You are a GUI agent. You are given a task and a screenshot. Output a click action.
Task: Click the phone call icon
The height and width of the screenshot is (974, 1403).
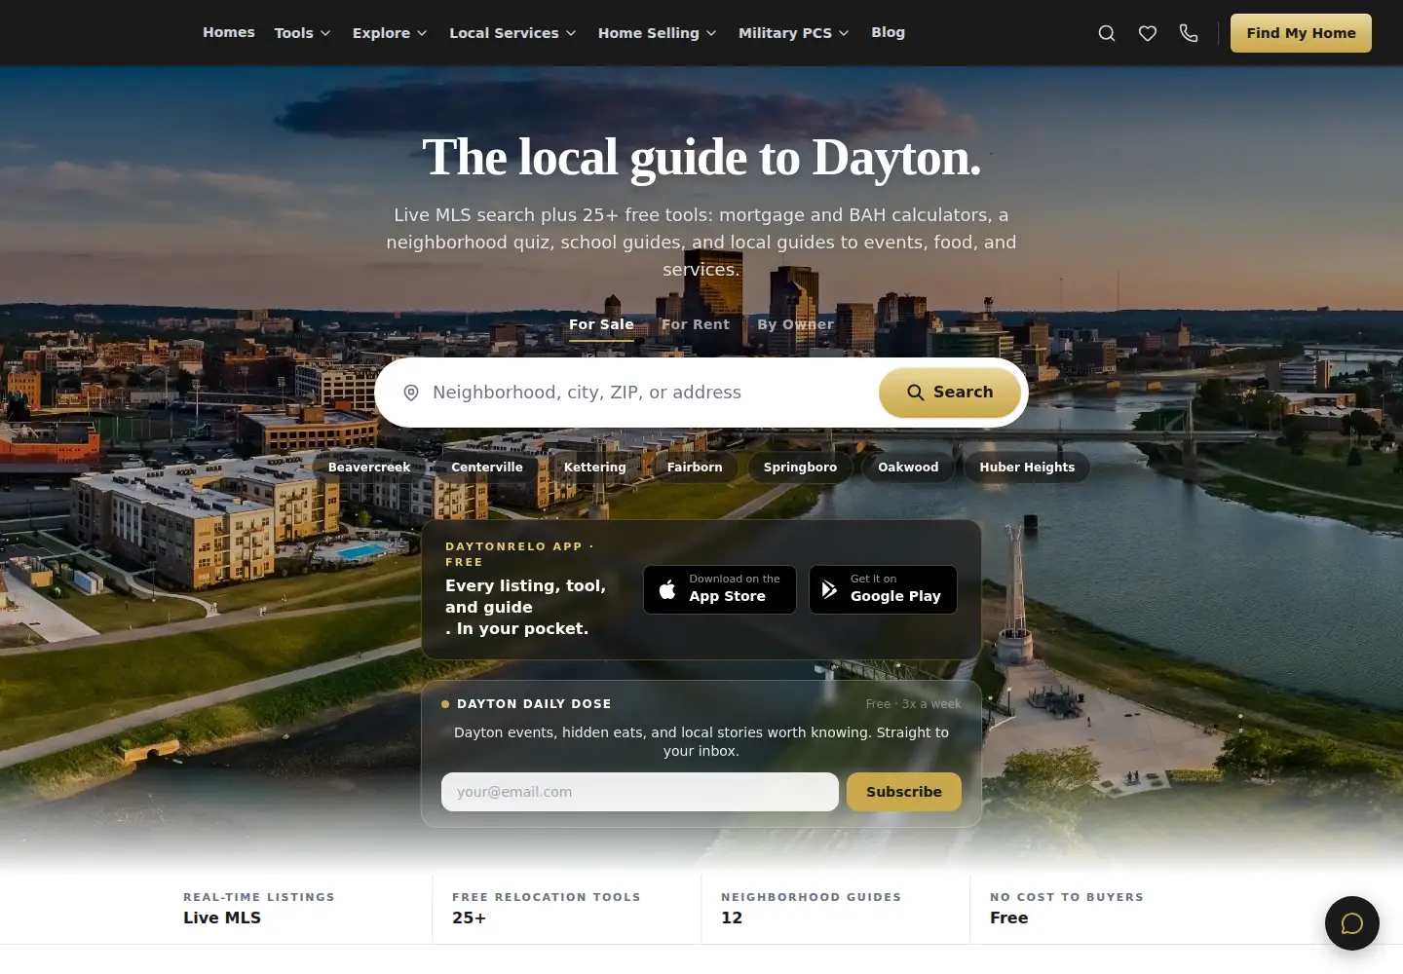pos(1189,33)
